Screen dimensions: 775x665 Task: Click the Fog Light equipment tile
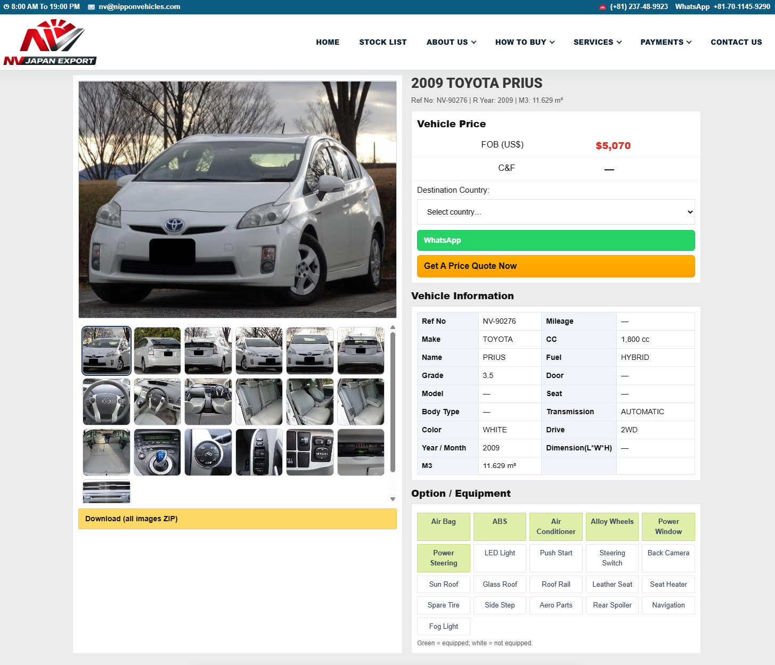click(x=444, y=627)
